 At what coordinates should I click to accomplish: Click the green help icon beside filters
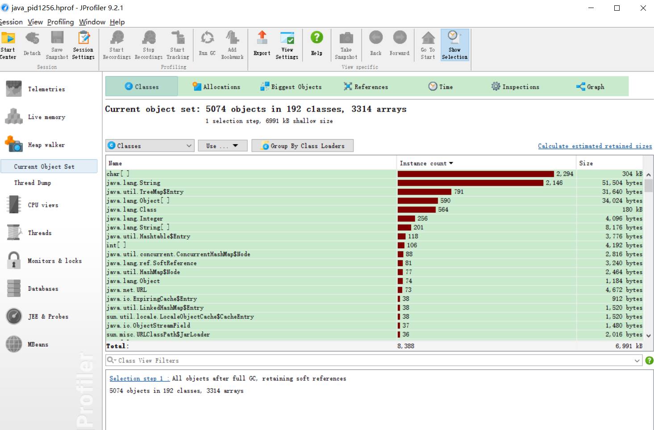[x=649, y=360]
